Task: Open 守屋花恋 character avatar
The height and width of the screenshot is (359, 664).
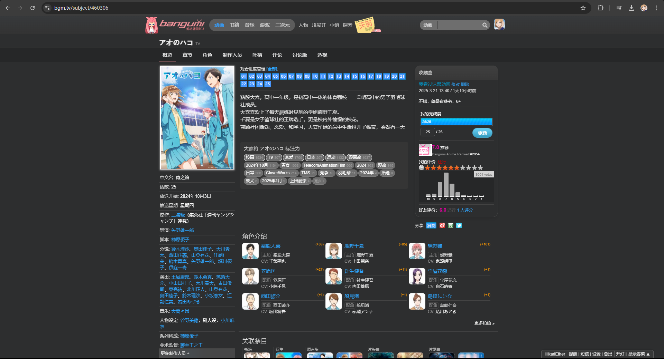Action: pyautogui.click(x=417, y=276)
